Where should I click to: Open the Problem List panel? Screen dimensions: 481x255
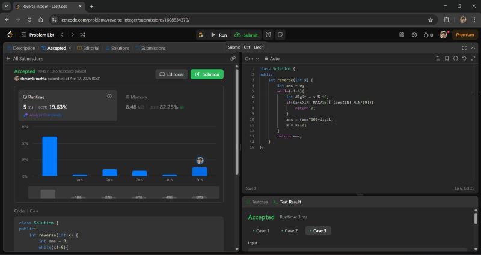(38, 35)
